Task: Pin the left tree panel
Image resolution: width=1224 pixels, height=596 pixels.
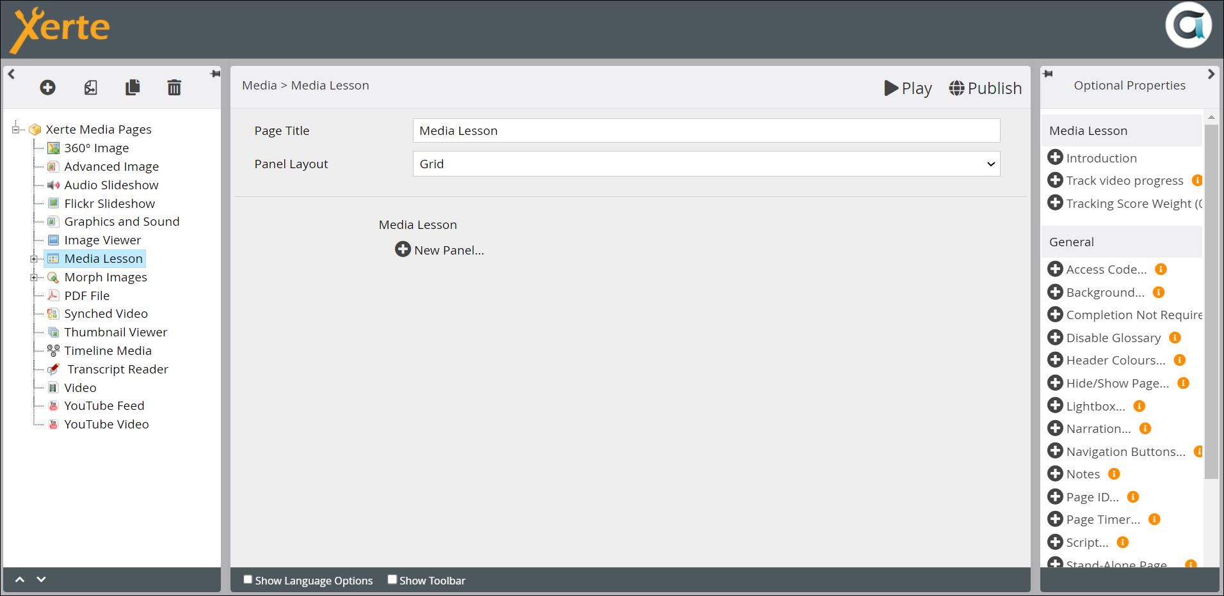Action: point(215,74)
